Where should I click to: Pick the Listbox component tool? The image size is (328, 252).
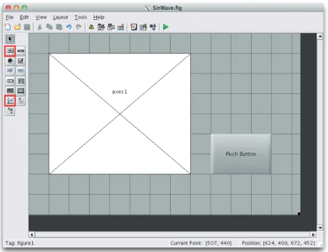(x=21, y=81)
